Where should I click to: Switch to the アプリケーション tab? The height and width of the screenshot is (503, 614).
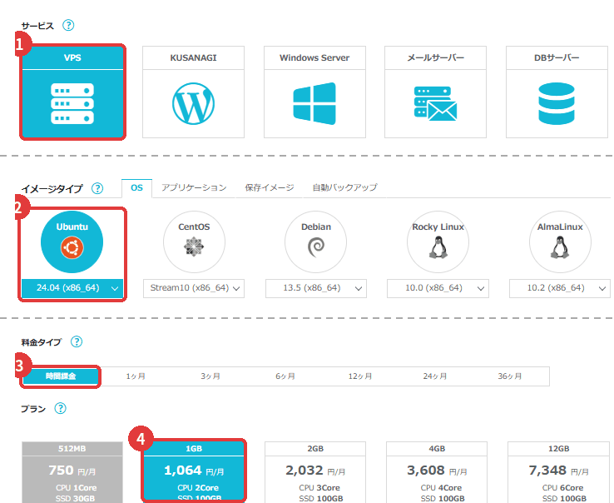194,187
